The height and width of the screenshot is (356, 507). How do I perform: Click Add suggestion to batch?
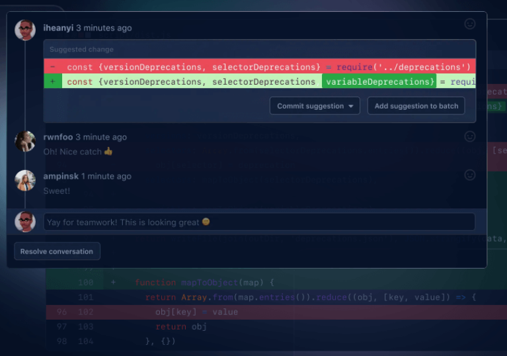coord(416,106)
